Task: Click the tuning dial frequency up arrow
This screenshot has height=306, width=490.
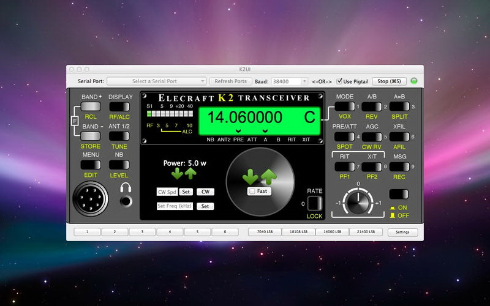Action: [268, 177]
